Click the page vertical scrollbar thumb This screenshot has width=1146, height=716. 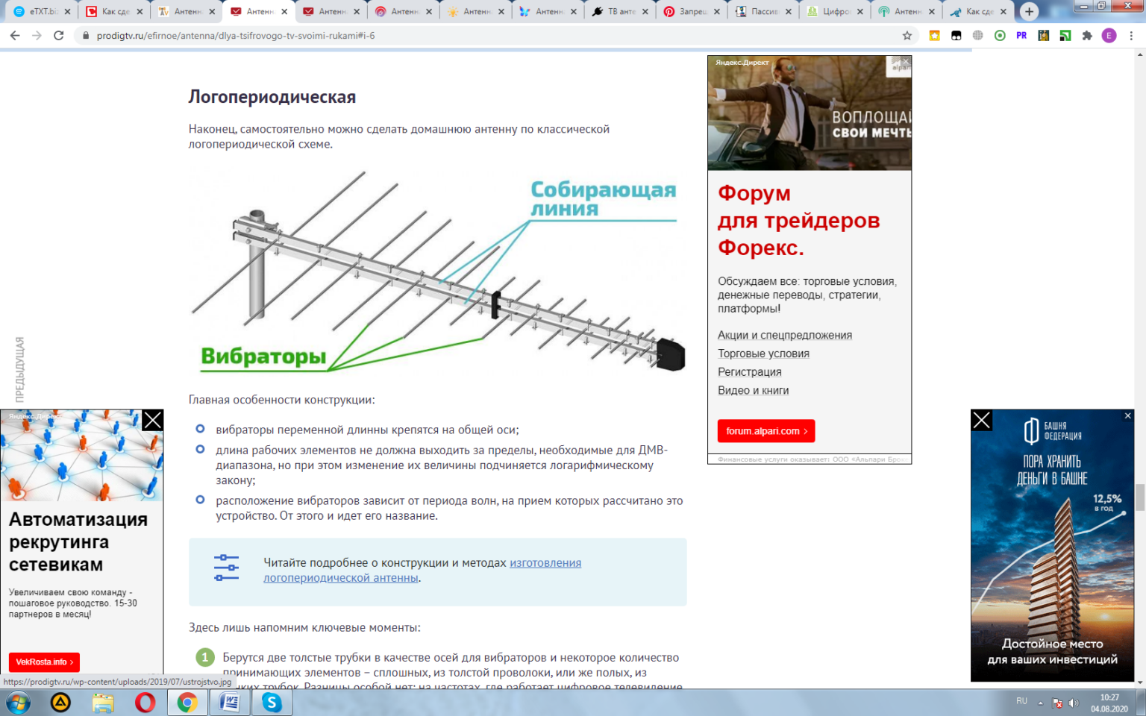1140,497
